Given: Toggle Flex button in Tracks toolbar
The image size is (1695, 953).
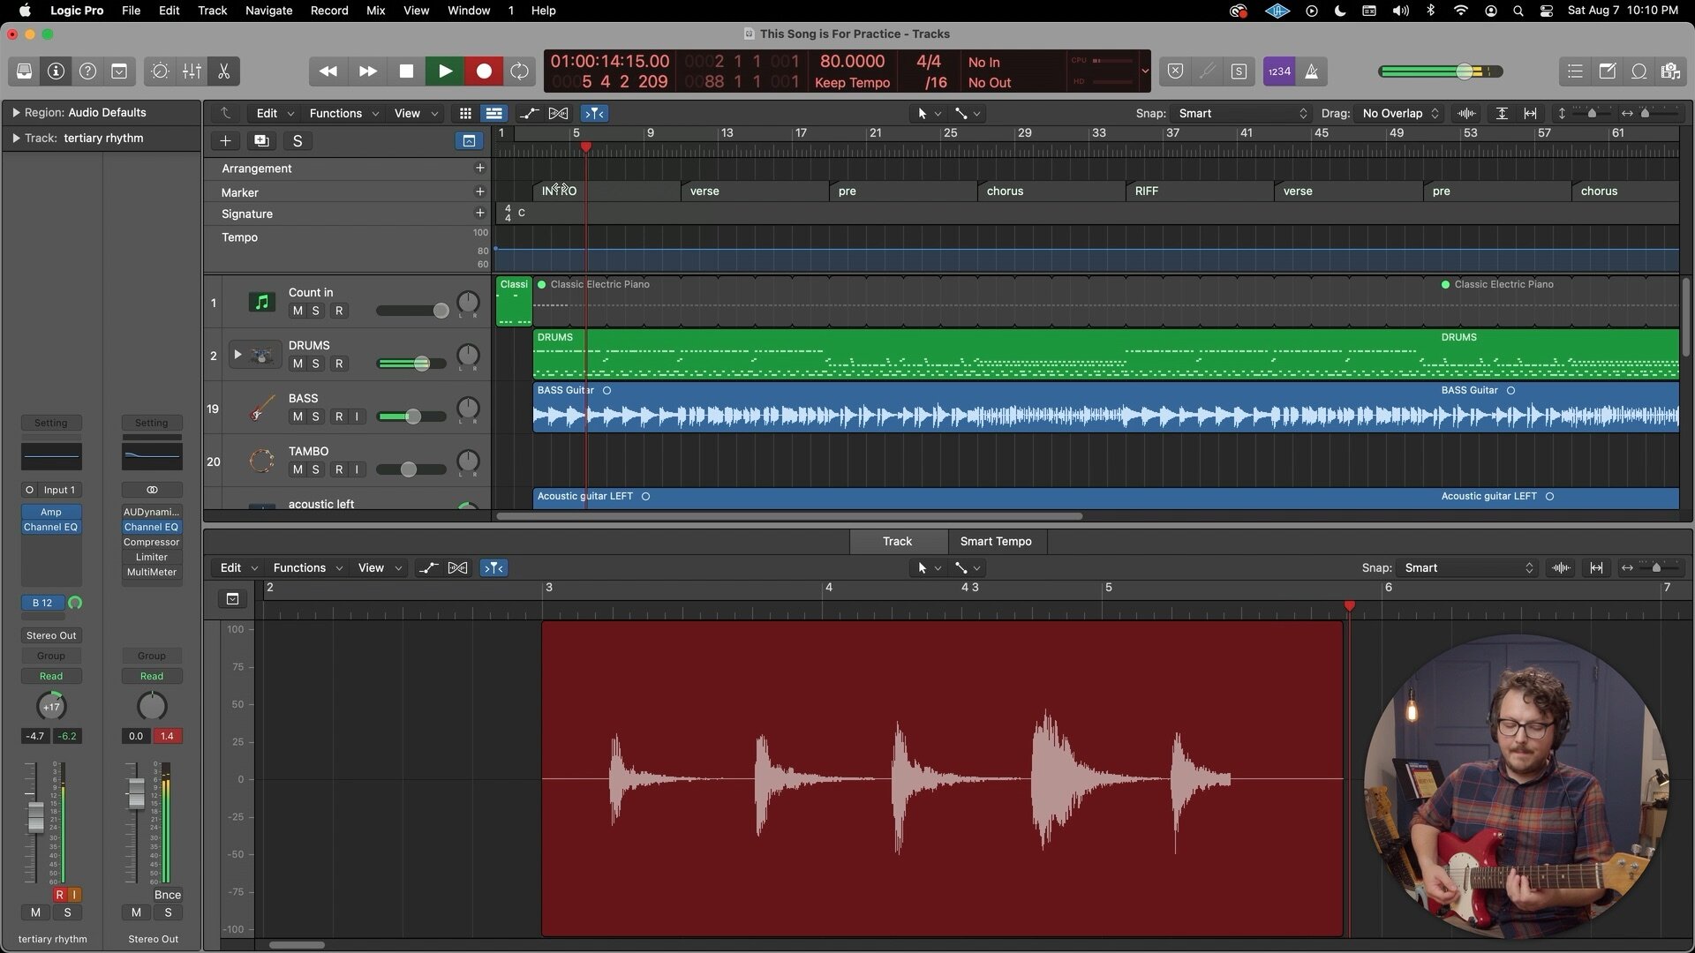Looking at the screenshot, I should click(x=558, y=113).
